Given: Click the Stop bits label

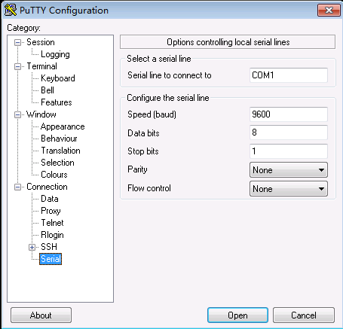Looking at the screenshot, I should [x=143, y=151].
